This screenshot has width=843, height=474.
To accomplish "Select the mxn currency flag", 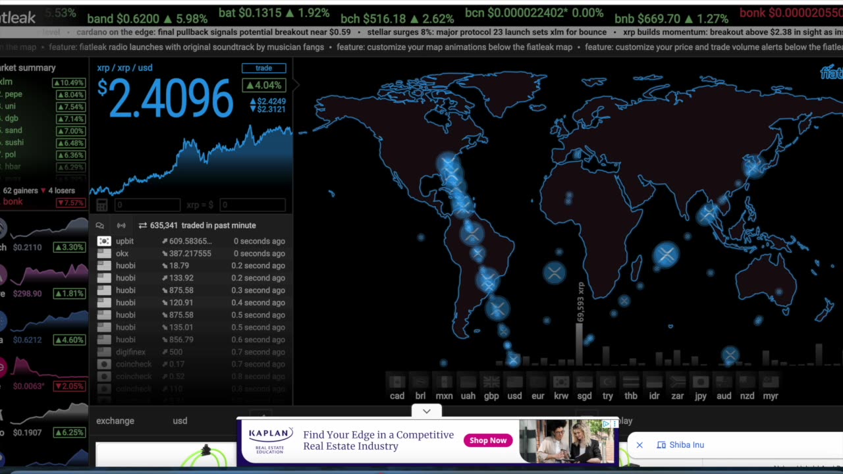I will [444, 382].
